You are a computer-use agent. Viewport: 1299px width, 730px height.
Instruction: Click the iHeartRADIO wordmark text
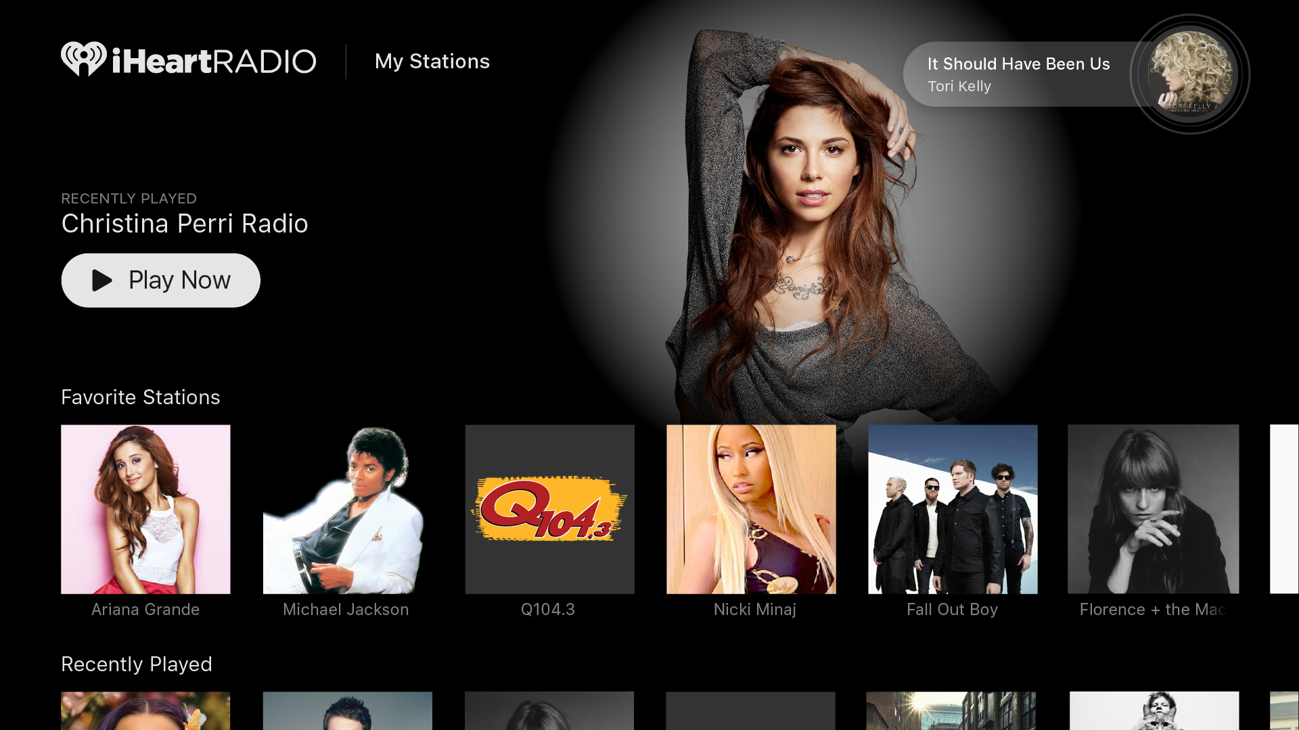point(214,61)
